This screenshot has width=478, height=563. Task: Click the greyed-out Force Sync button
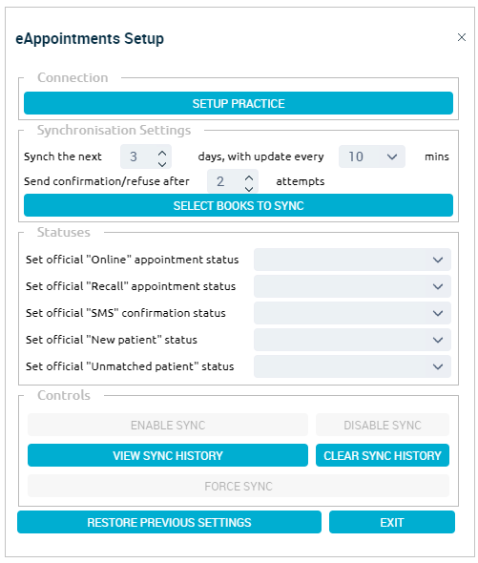239,486
